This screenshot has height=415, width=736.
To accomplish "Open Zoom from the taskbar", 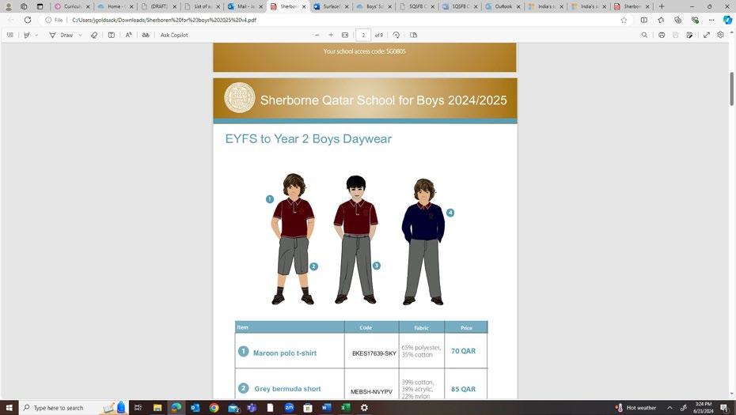I will pos(289,408).
